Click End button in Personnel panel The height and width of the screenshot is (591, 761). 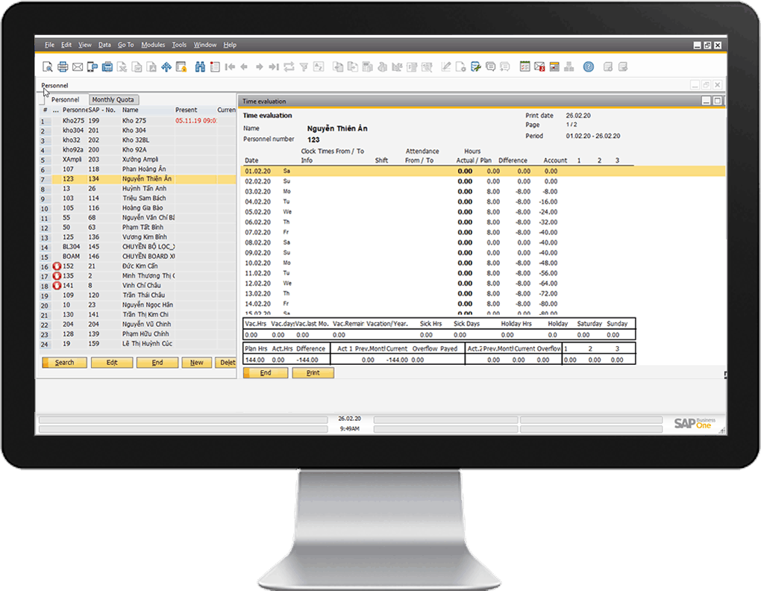pyautogui.click(x=157, y=363)
